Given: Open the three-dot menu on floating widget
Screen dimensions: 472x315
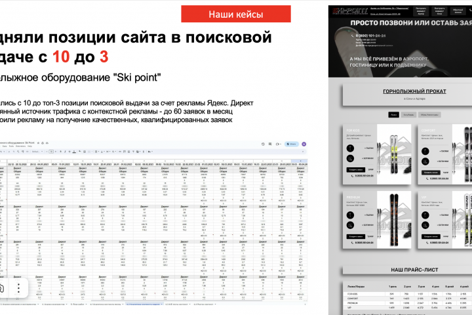Looking at the screenshot, I should [18, 288].
